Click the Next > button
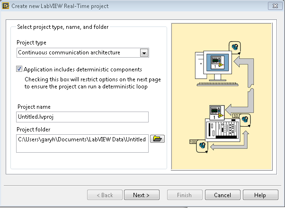 (142, 195)
